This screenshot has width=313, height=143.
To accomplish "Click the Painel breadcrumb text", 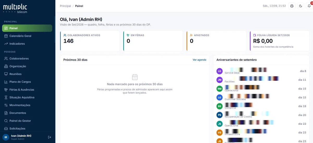I will click(x=79, y=6).
